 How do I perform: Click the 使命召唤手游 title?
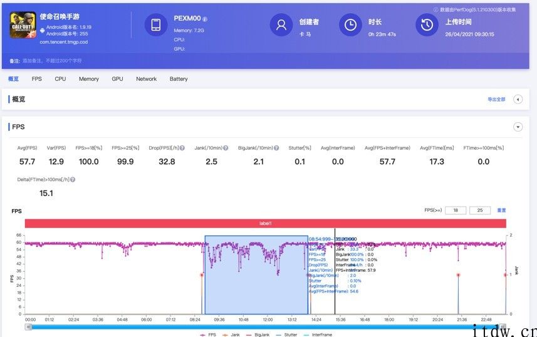tap(60, 16)
